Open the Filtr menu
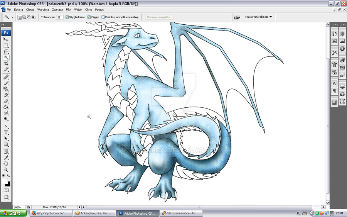The image size is (347, 217). point(68,10)
